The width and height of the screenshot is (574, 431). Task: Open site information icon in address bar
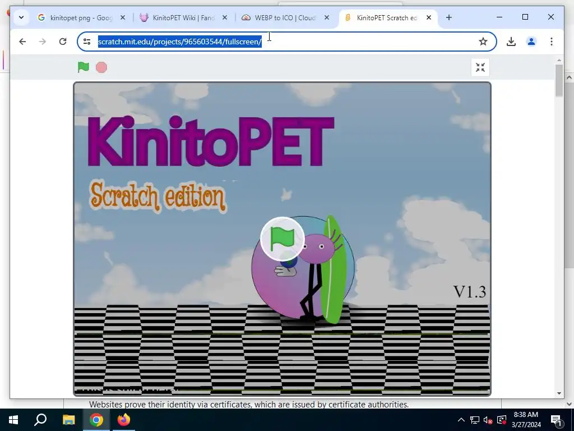[x=87, y=42]
